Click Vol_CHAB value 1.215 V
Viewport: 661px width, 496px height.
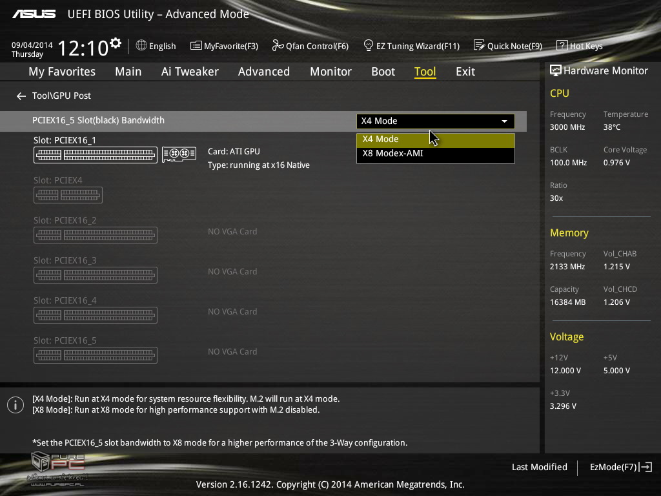pyautogui.click(x=616, y=267)
